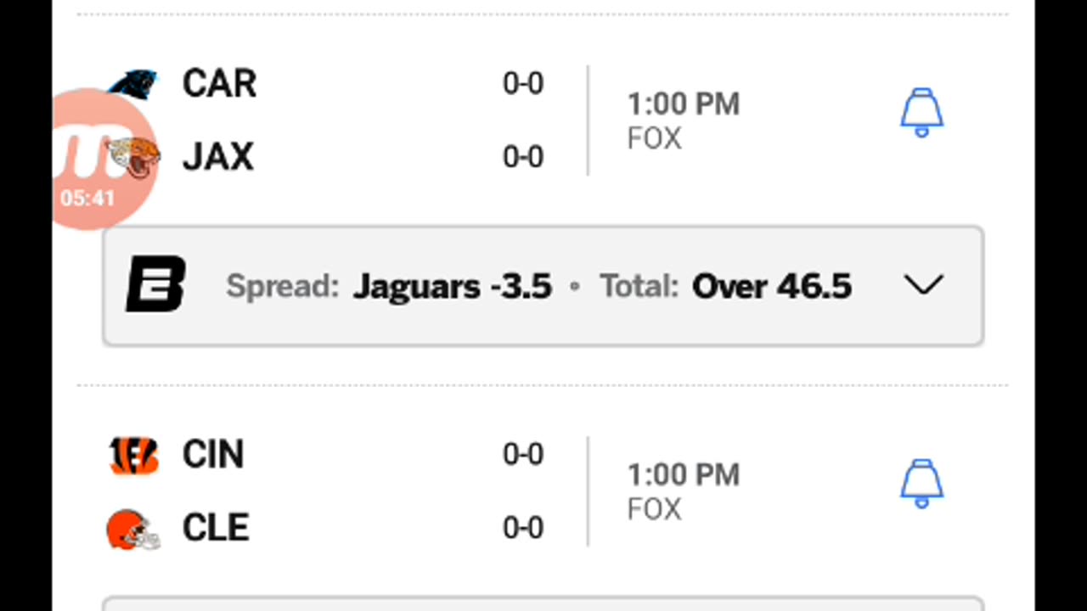This screenshot has height=611, width=1087.
Task: Expand the betting odds chevron for Jaguars game
Action: pos(923,285)
